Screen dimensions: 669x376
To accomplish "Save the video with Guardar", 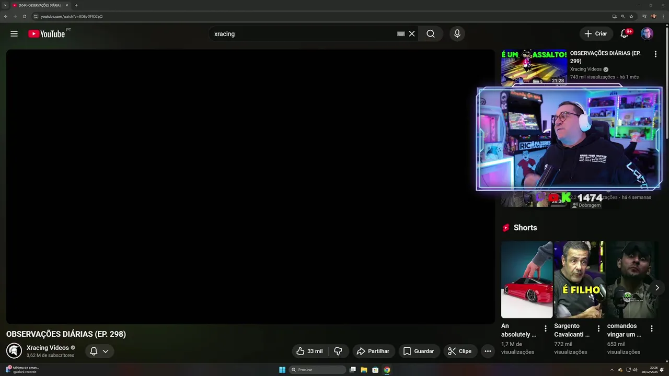I will (x=419, y=351).
